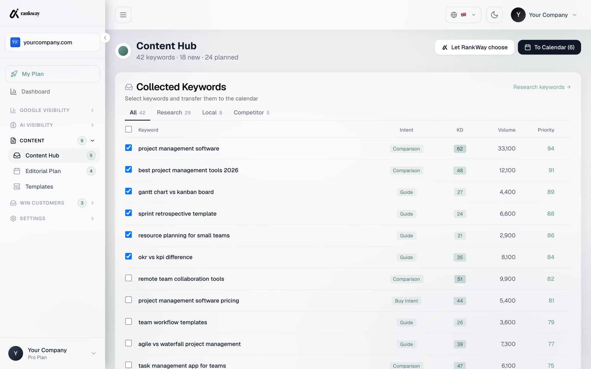Go to Dashboard
Viewport: 591px width, 369px height.
pos(52,92)
